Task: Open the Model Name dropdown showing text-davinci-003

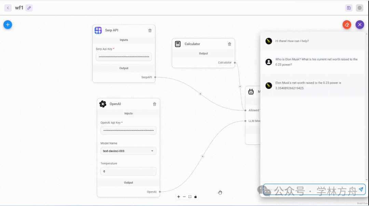Action: click(128, 151)
